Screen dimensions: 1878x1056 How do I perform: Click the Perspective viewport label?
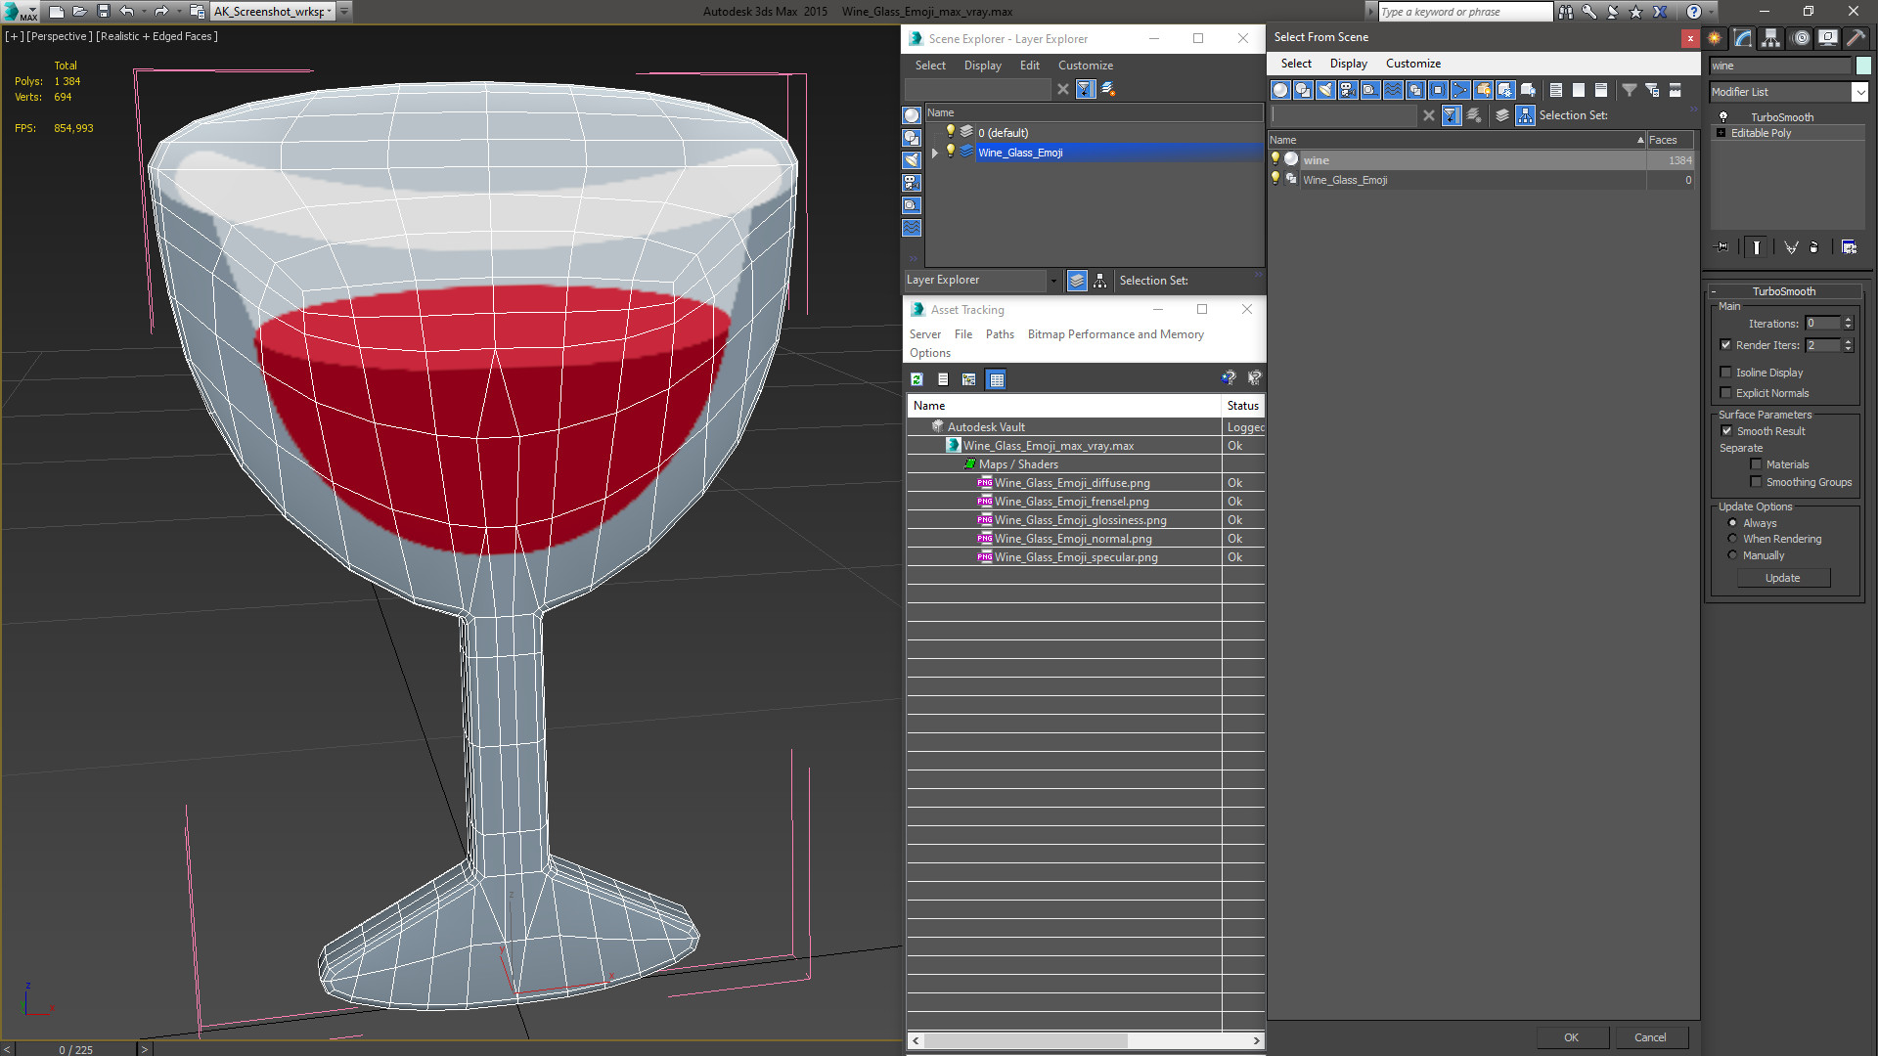(x=60, y=36)
